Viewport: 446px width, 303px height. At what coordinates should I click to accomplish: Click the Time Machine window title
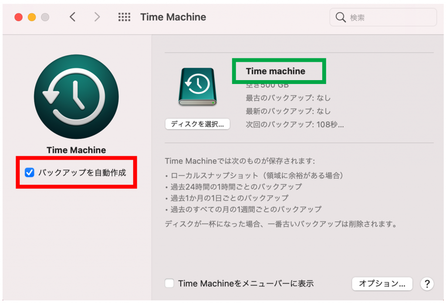(x=173, y=17)
